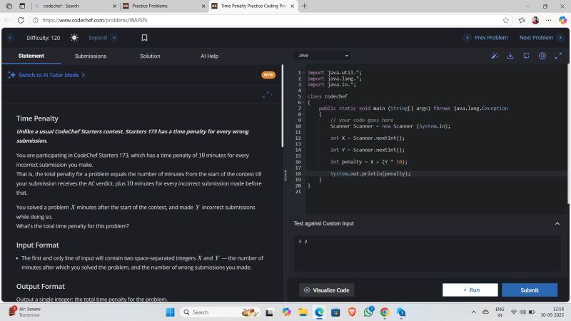Download the code using the download icon
This screenshot has height=321, width=571.
tap(510, 56)
